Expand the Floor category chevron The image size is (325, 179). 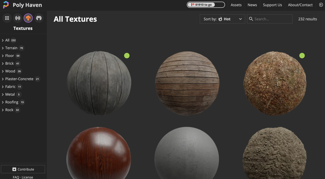pos(3,56)
